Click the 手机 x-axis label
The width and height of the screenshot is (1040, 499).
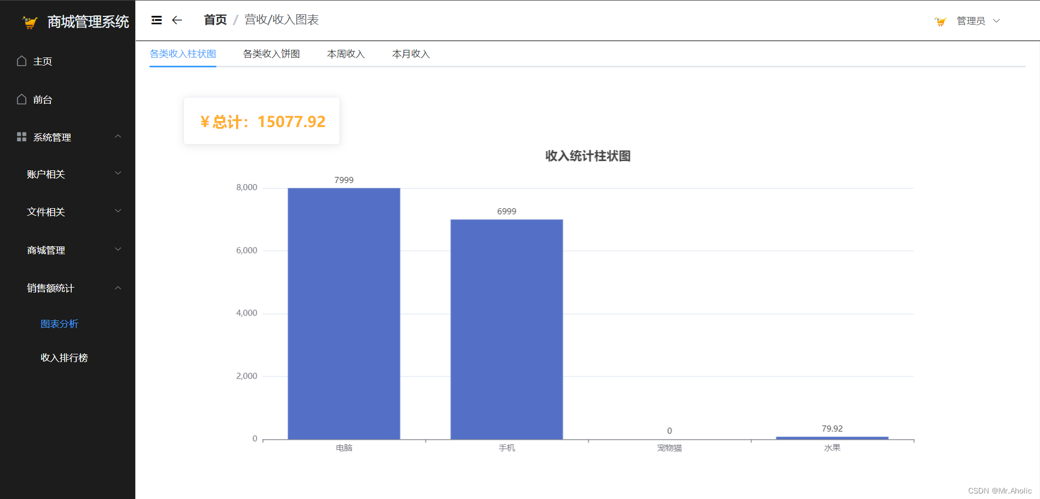tap(507, 448)
